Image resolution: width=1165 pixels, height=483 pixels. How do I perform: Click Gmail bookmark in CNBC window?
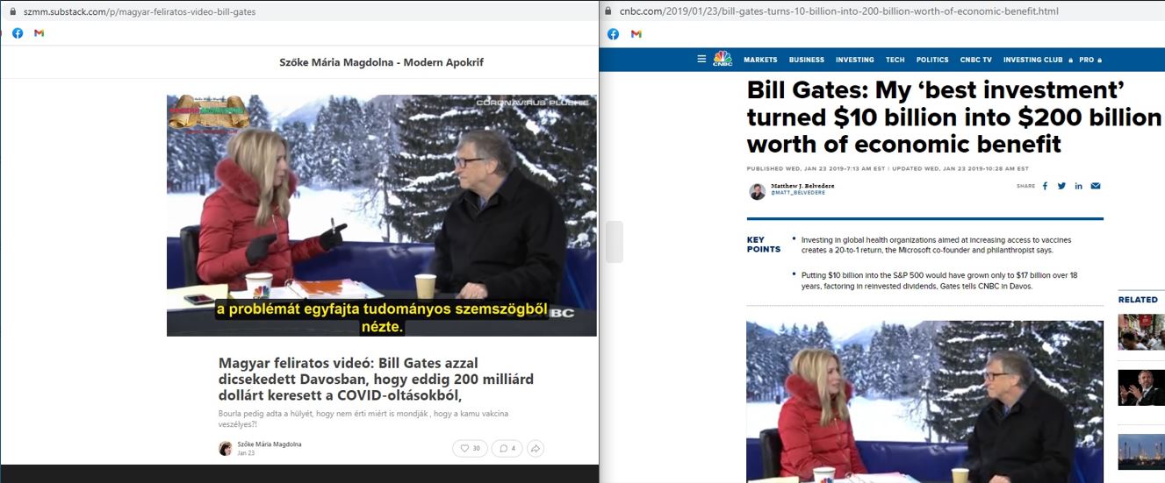pos(636,34)
